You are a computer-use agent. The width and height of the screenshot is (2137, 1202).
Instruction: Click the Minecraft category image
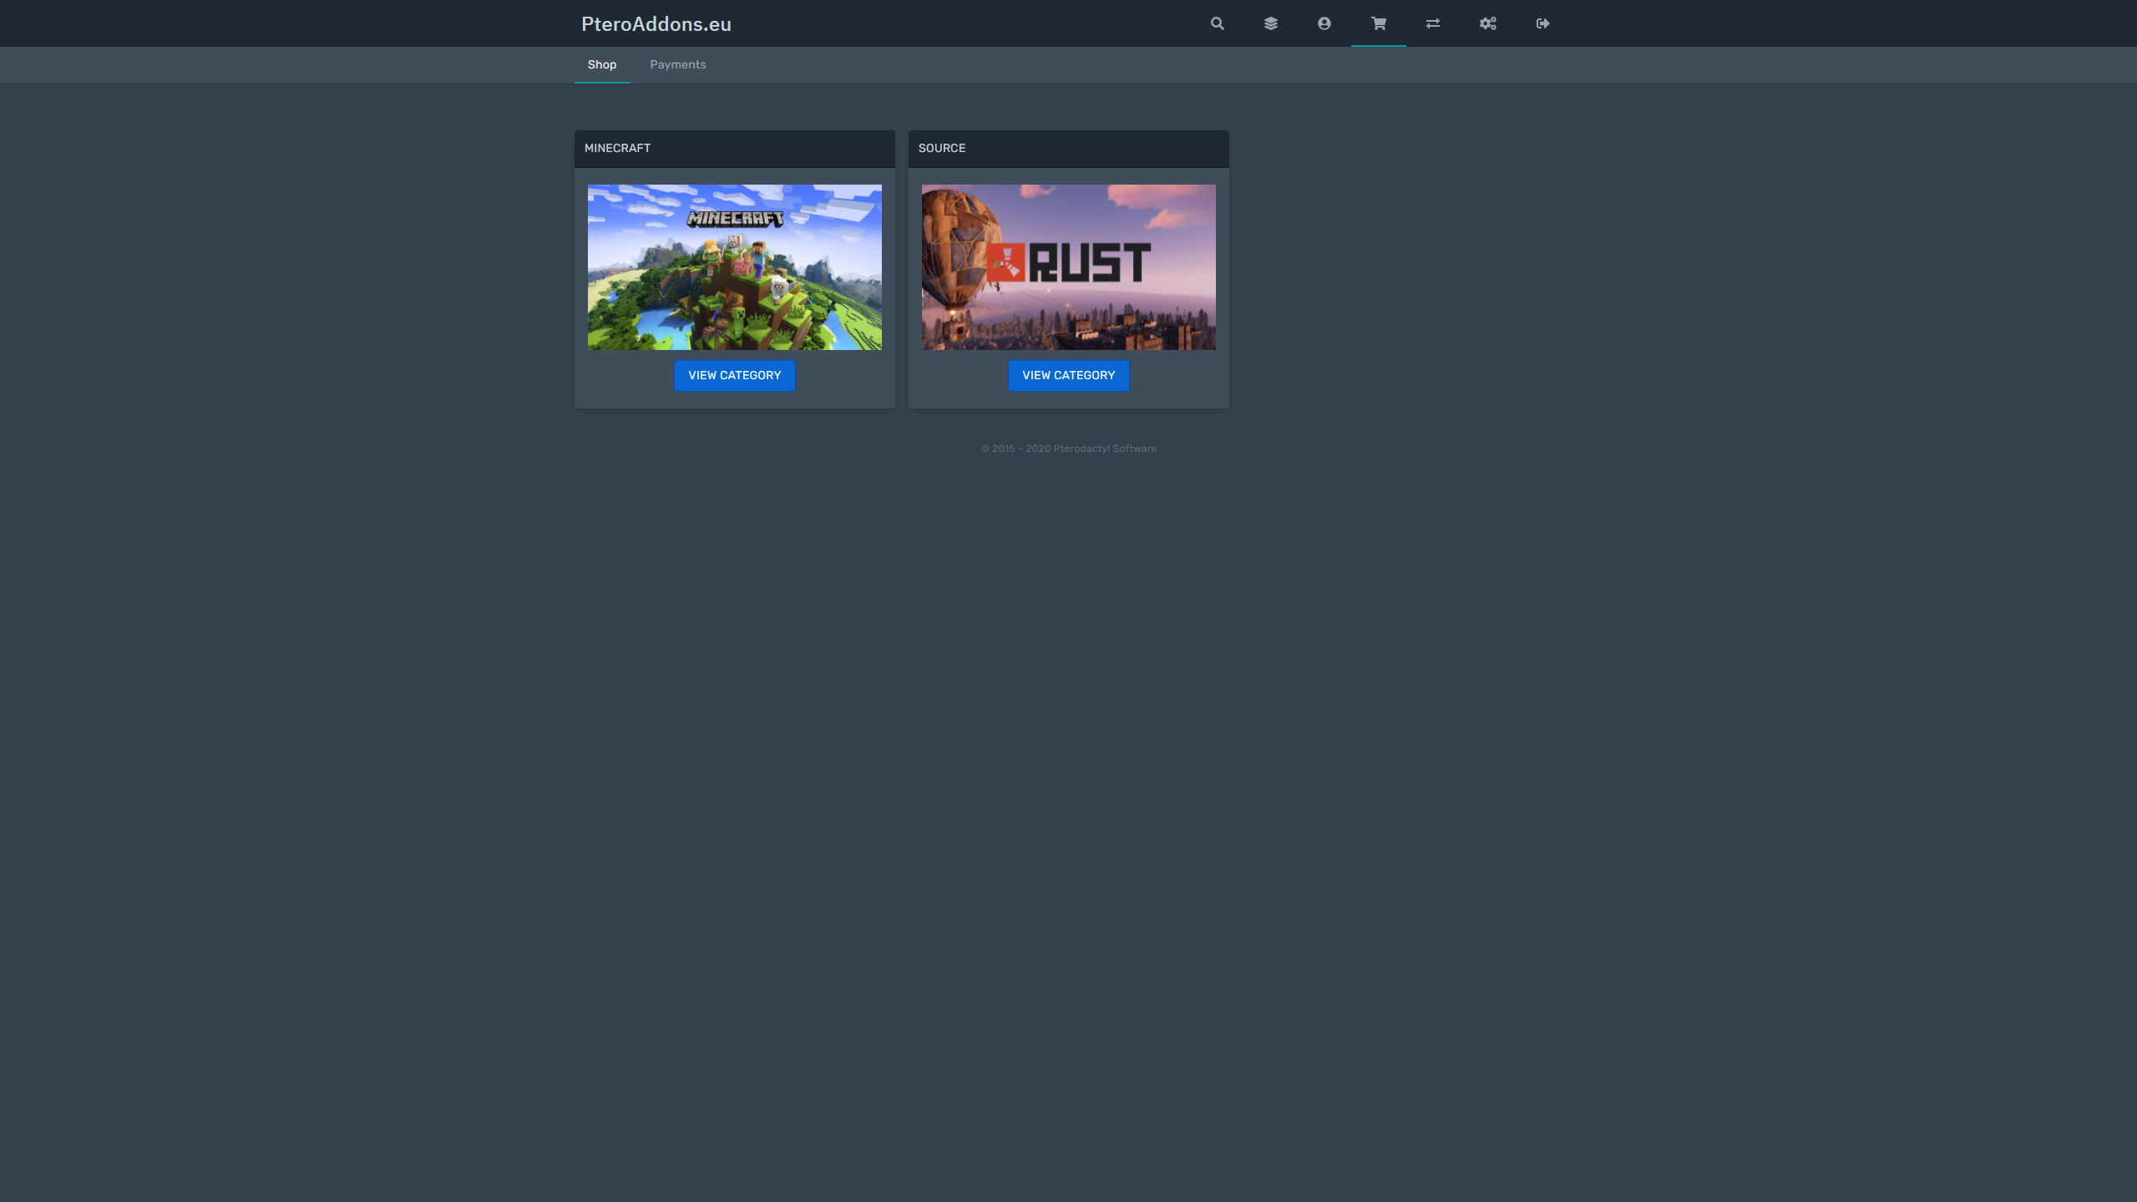[x=734, y=266]
